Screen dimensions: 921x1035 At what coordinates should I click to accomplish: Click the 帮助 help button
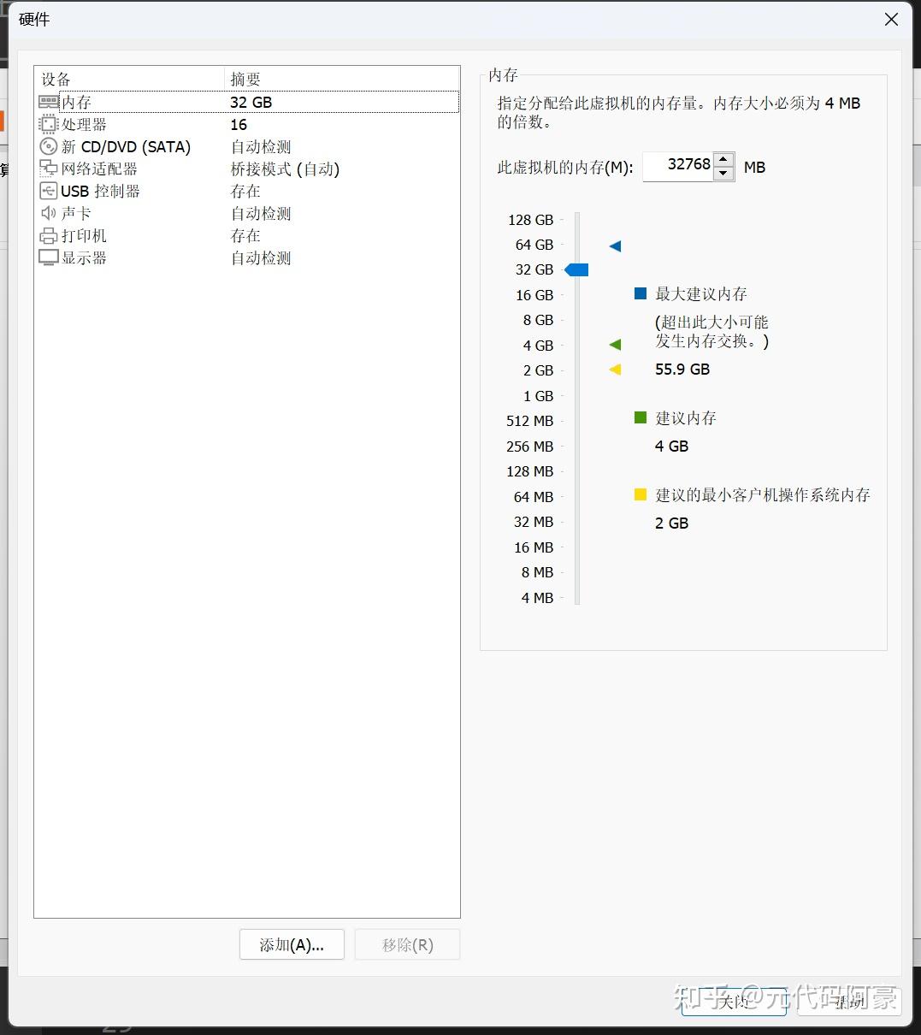[x=849, y=1001]
